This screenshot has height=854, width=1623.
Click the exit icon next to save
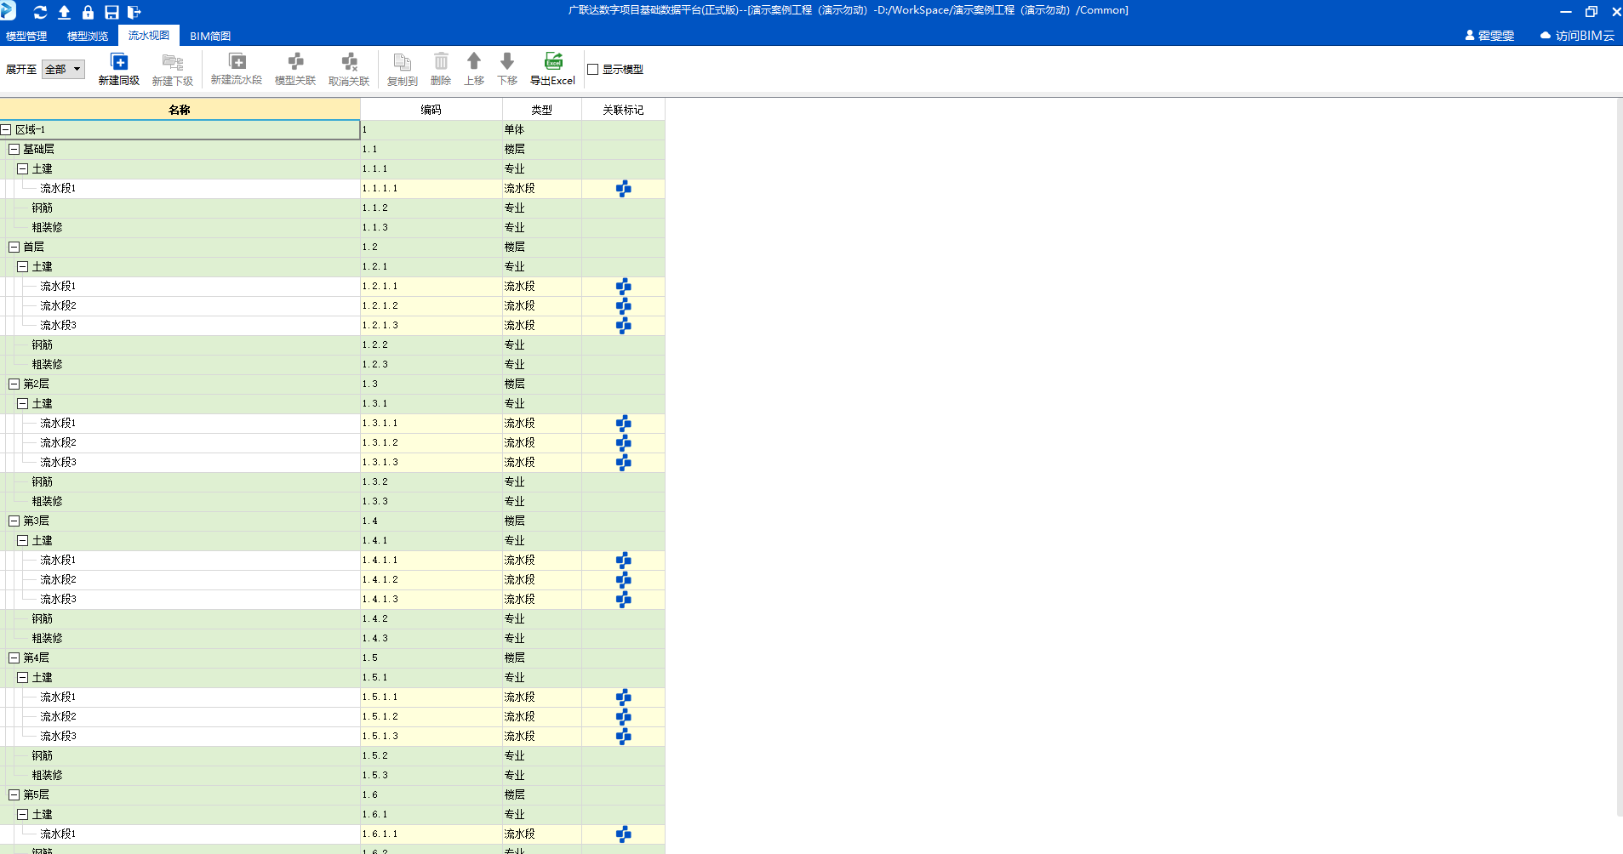click(134, 12)
